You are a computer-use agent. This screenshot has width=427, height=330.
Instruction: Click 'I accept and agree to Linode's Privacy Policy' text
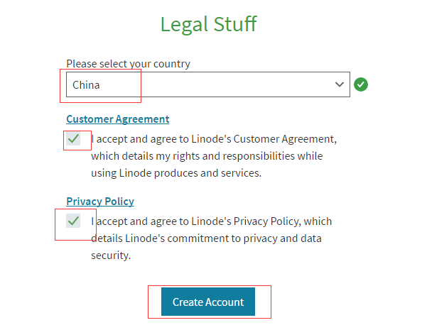[x=211, y=221]
